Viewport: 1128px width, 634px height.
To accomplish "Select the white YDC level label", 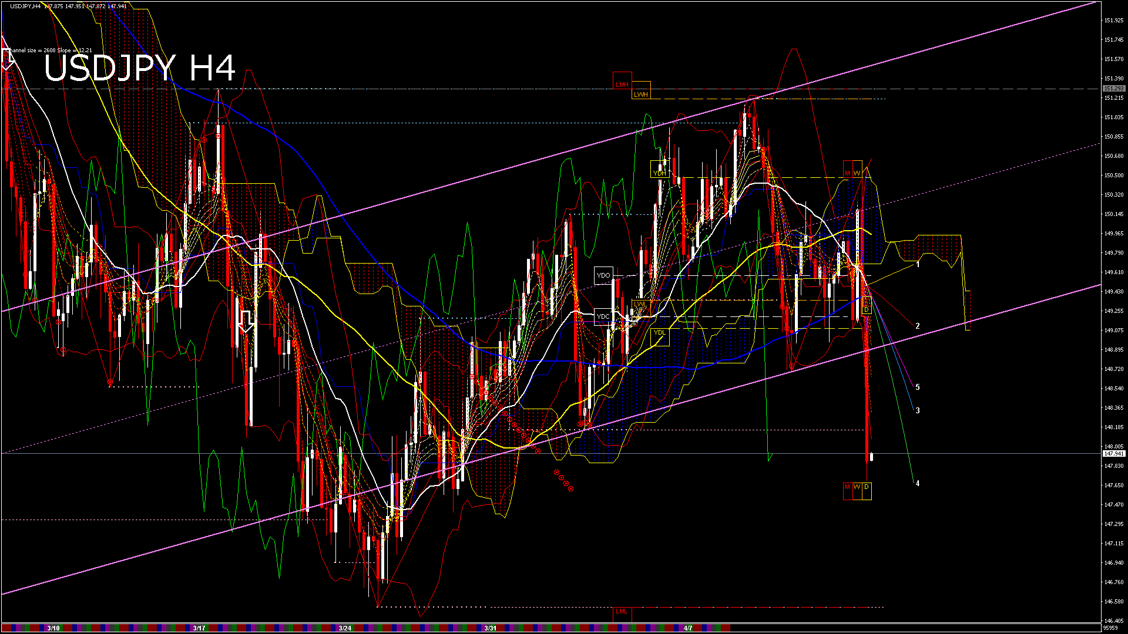I will pyautogui.click(x=603, y=316).
